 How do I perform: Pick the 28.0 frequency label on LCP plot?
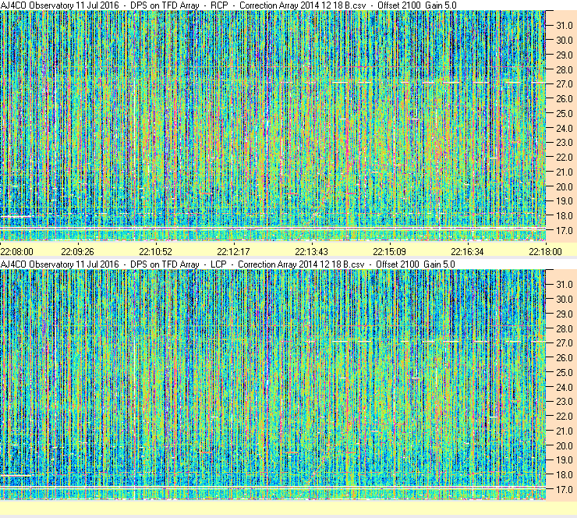565,328
